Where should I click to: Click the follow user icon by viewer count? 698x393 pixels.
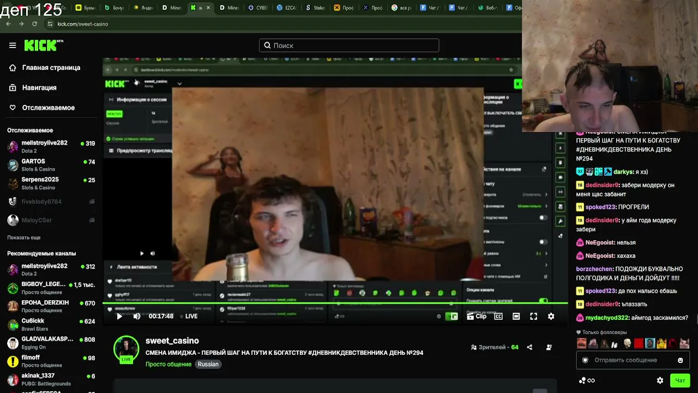549,347
